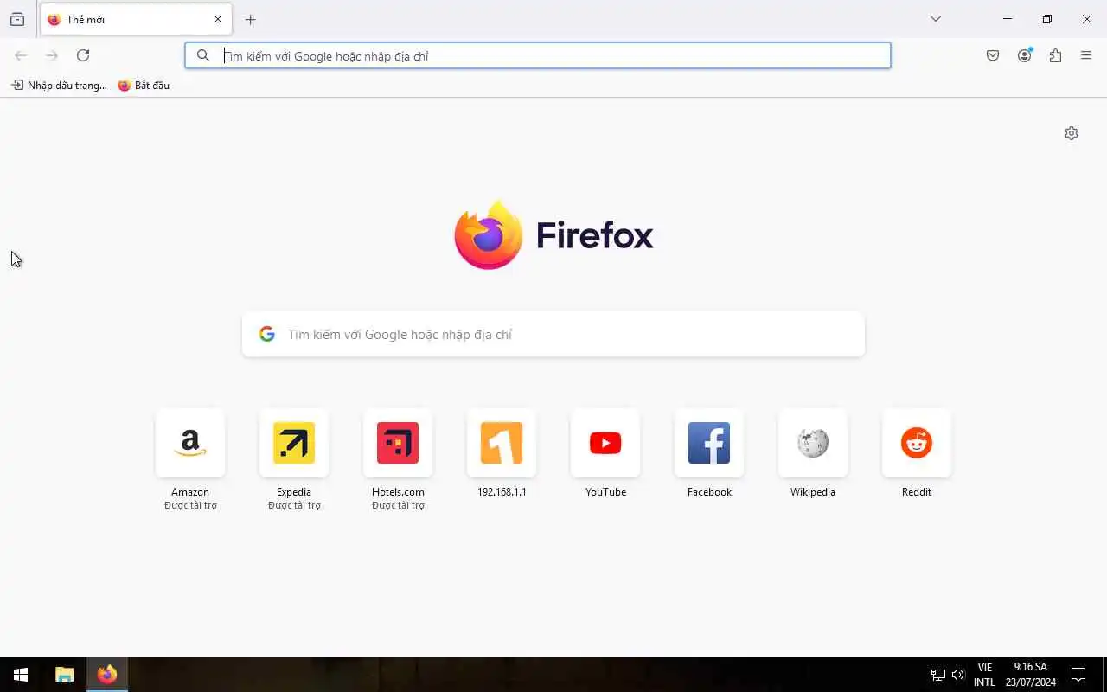Open new tab personalize gear icon
1107x692 pixels.
coord(1072,133)
